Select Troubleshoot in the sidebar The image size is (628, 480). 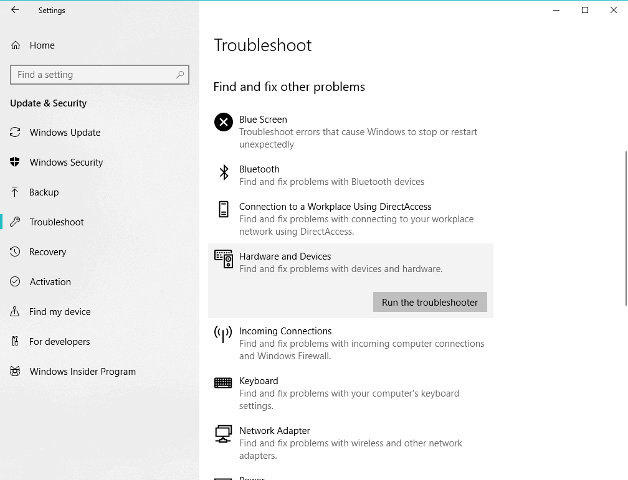(57, 222)
